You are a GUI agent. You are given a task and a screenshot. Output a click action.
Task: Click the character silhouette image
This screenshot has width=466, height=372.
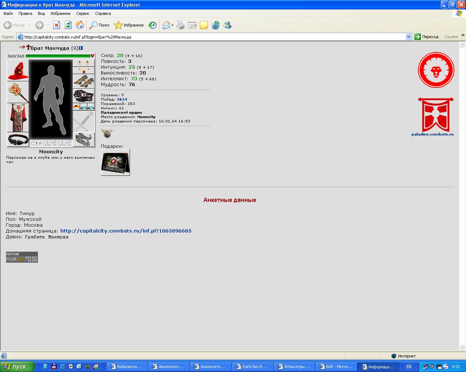pyautogui.click(x=51, y=100)
